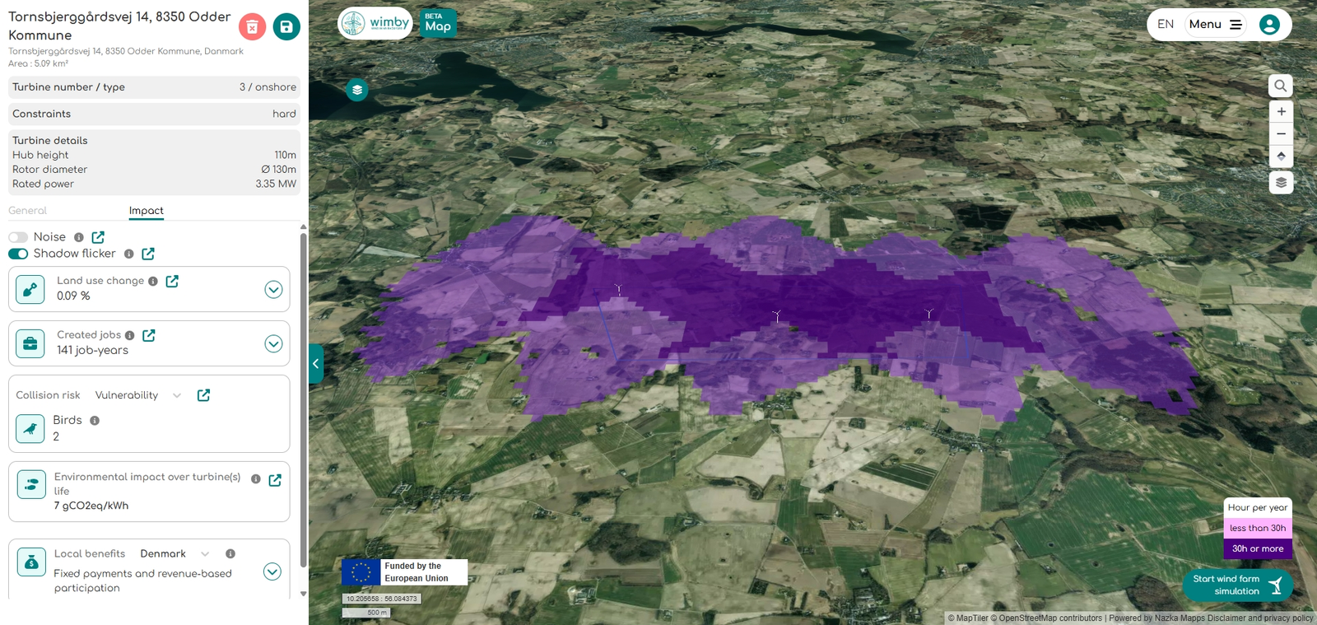The width and height of the screenshot is (1317, 625).
Task: Open OpenStreetMap contributors link
Action: (x=1046, y=618)
